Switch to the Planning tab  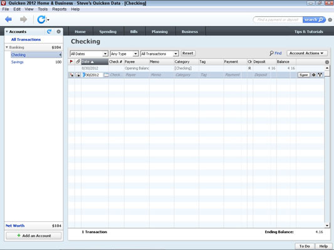click(160, 31)
